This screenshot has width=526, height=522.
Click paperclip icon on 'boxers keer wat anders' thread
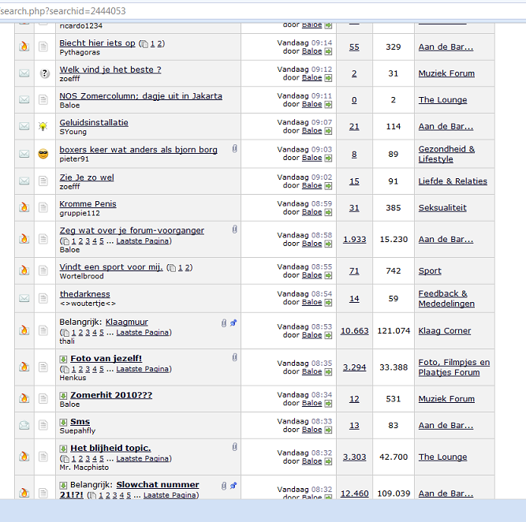pyautogui.click(x=234, y=148)
